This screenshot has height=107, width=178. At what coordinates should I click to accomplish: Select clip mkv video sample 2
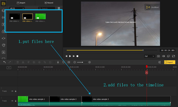click(66, 101)
